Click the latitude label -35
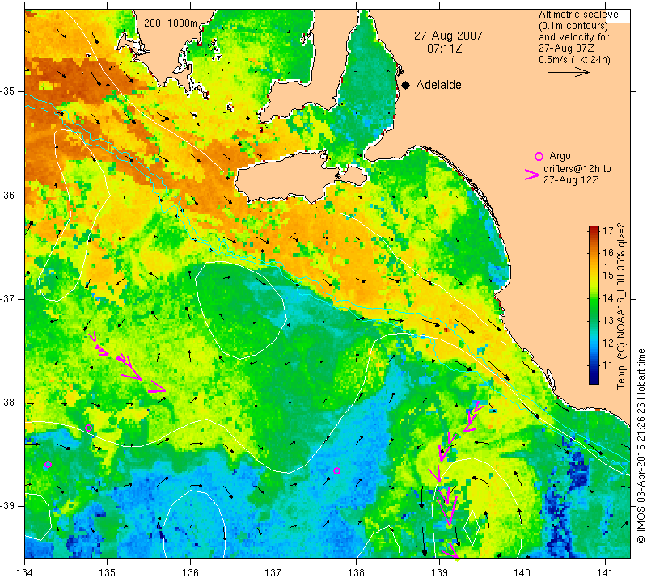This screenshot has width=647, height=582. [x=8, y=91]
